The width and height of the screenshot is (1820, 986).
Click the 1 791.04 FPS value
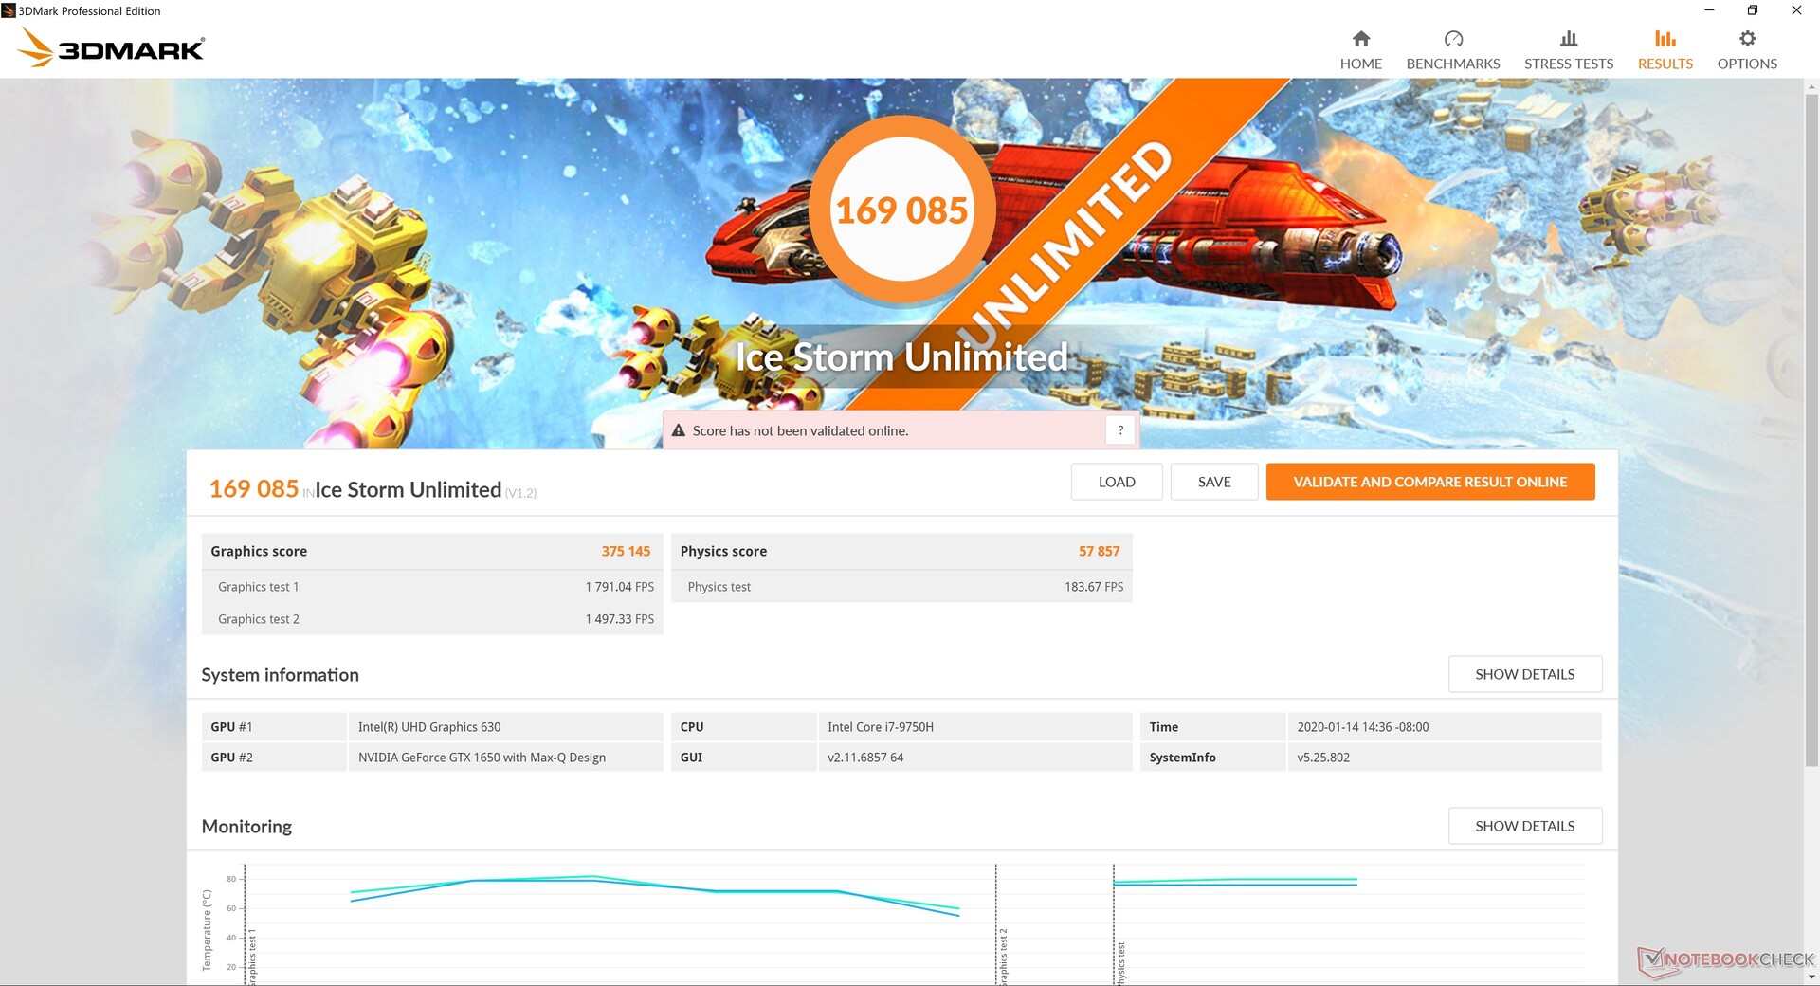pos(620,587)
